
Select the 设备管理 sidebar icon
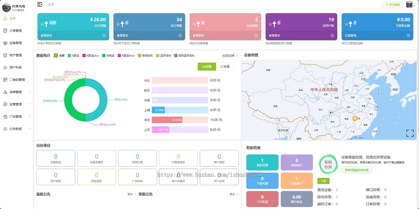pos(5,43)
